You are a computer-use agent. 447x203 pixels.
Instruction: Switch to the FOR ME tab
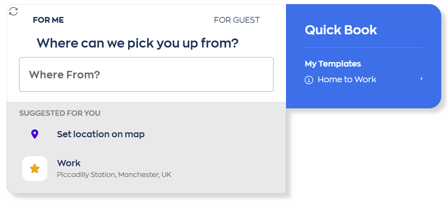pos(48,20)
